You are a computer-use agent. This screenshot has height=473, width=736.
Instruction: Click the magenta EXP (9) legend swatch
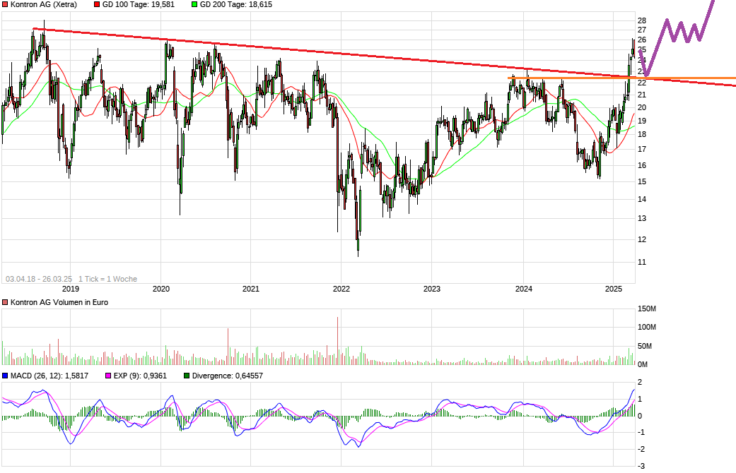pyautogui.click(x=108, y=376)
